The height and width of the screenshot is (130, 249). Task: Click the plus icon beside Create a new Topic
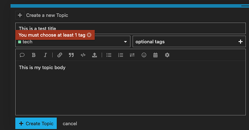[x=20, y=15]
